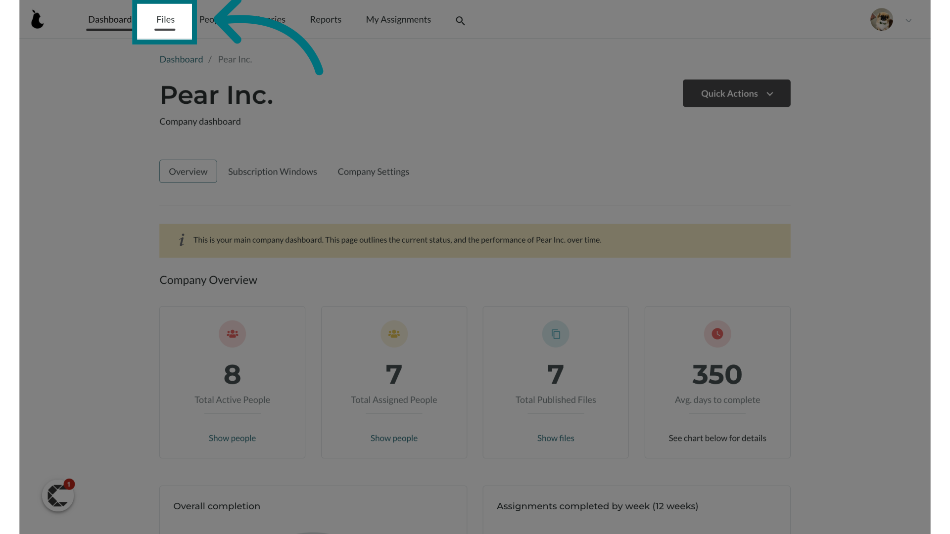Toggle the Total Assigned People visibility
The width and height of the screenshot is (950, 534).
point(394,438)
